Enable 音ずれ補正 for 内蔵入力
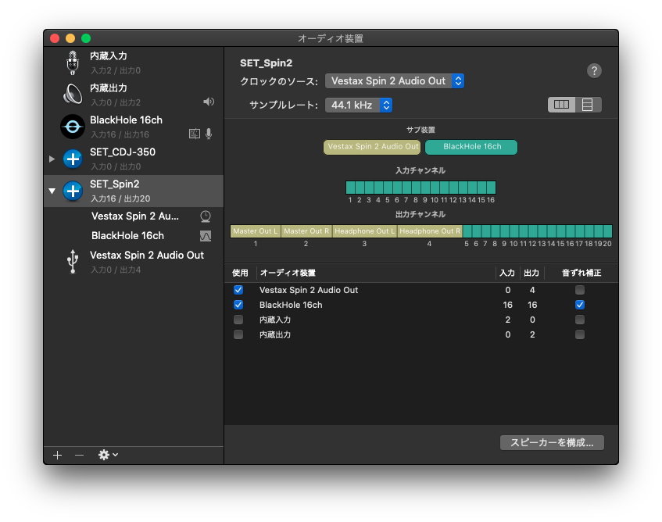 pyautogui.click(x=580, y=320)
